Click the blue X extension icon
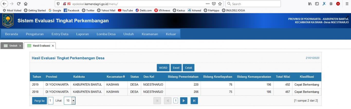The width and height of the screenshot is (351, 109). coord(324,4)
